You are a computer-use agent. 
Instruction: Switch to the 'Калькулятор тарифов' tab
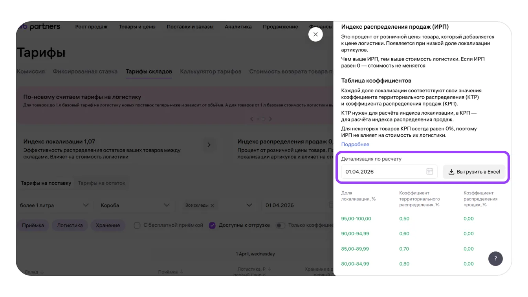coord(211,71)
